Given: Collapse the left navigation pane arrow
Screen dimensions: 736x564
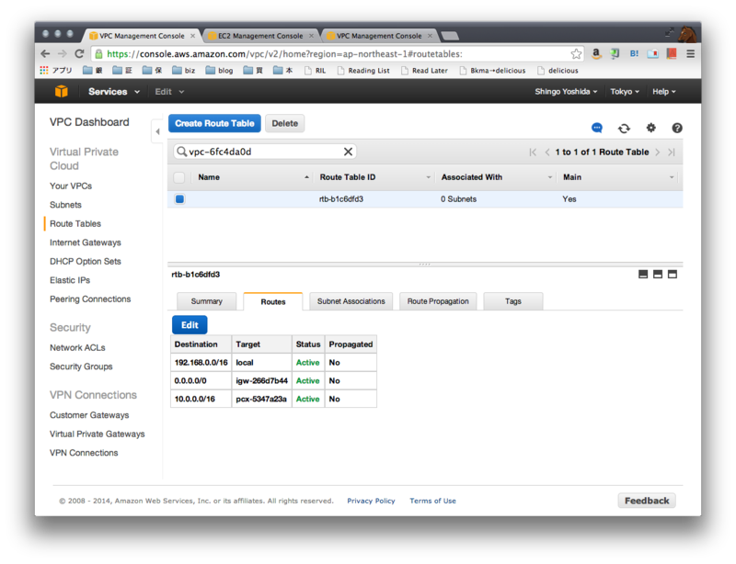Looking at the screenshot, I should pyautogui.click(x=157, y=131).
